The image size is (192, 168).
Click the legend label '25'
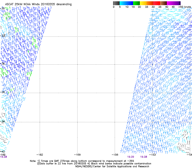pyautogui.click(x=147, y=7)
